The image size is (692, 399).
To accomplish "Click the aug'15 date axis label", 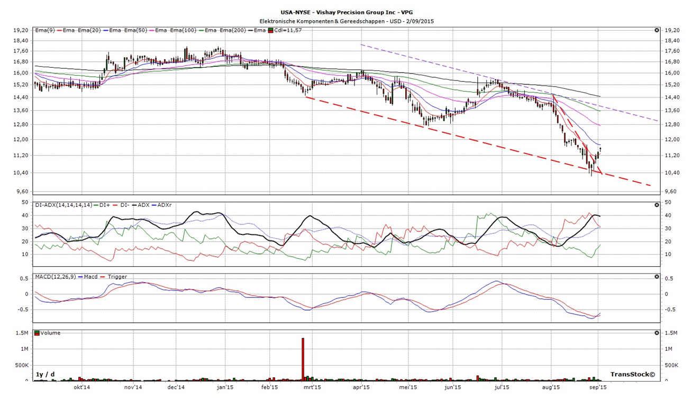I will pyautogui.click(x=551, y=387).
